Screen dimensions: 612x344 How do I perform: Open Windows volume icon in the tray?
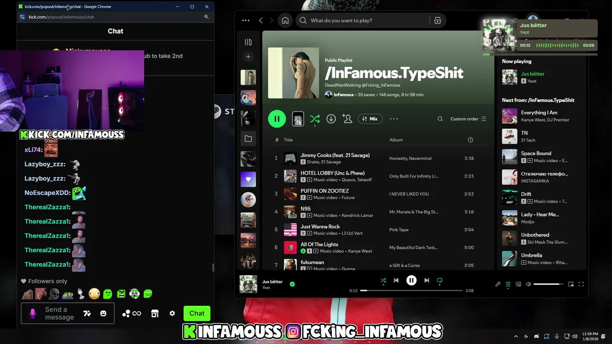pos(575,336)
